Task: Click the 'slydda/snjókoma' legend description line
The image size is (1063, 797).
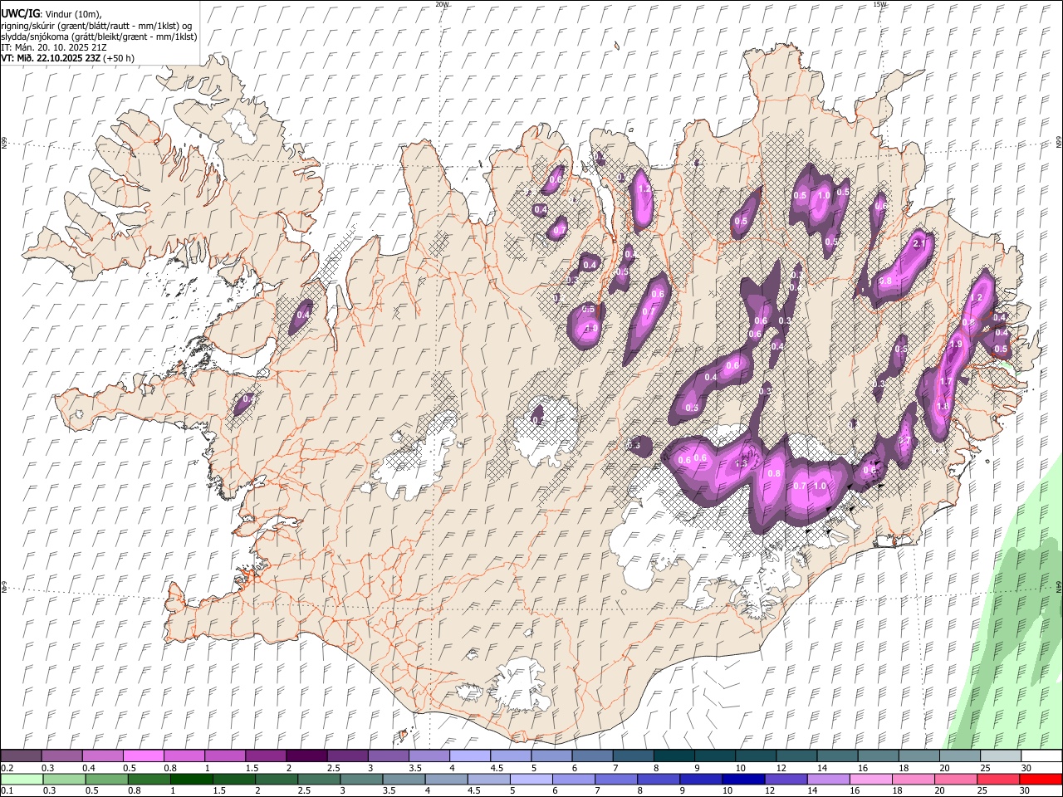Action: (99, 37)
